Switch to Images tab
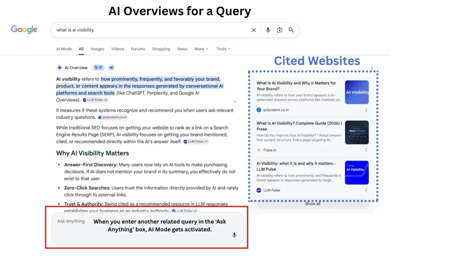The width and height of the screenshot is (456, 256). point(97,49)
